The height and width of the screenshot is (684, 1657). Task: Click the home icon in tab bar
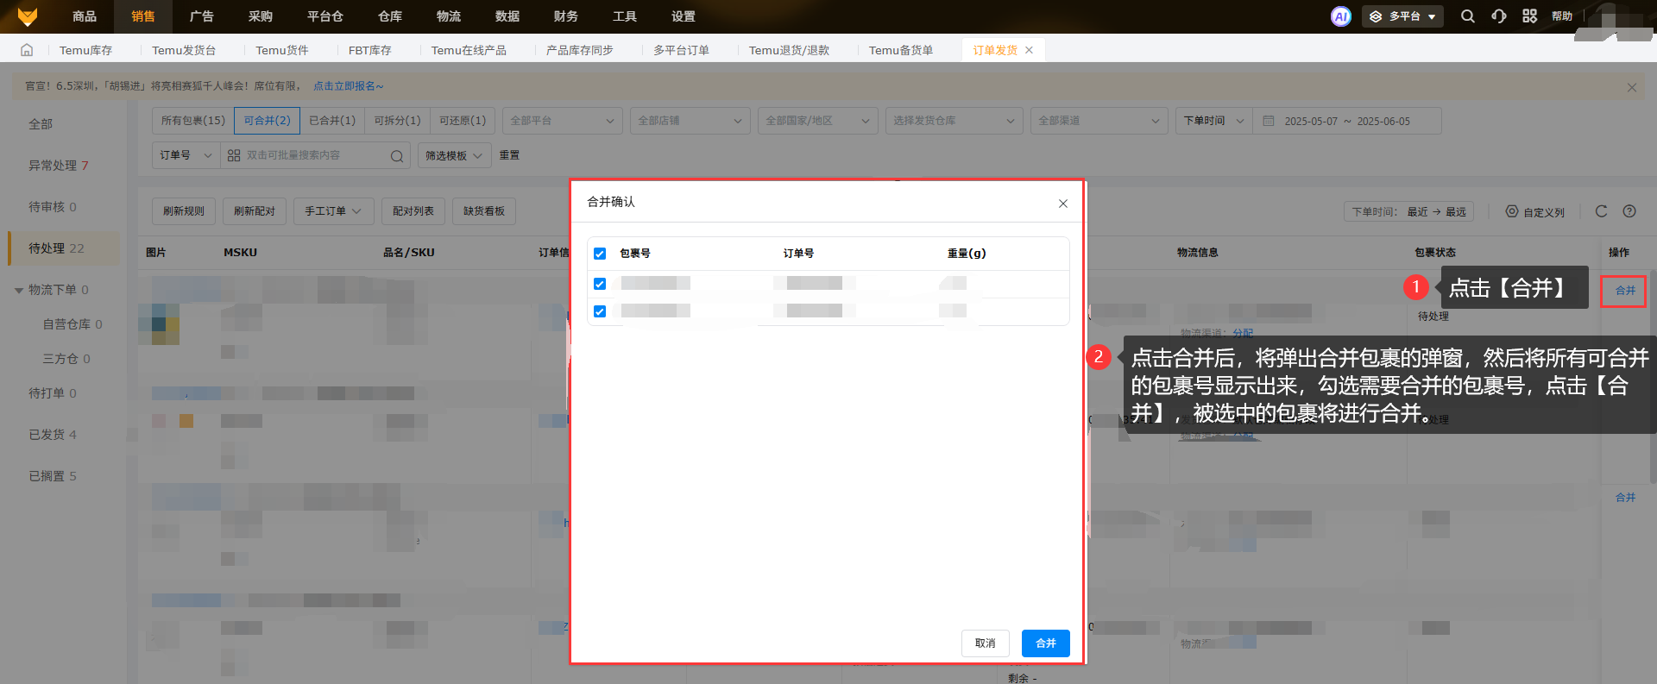point(27,50)
